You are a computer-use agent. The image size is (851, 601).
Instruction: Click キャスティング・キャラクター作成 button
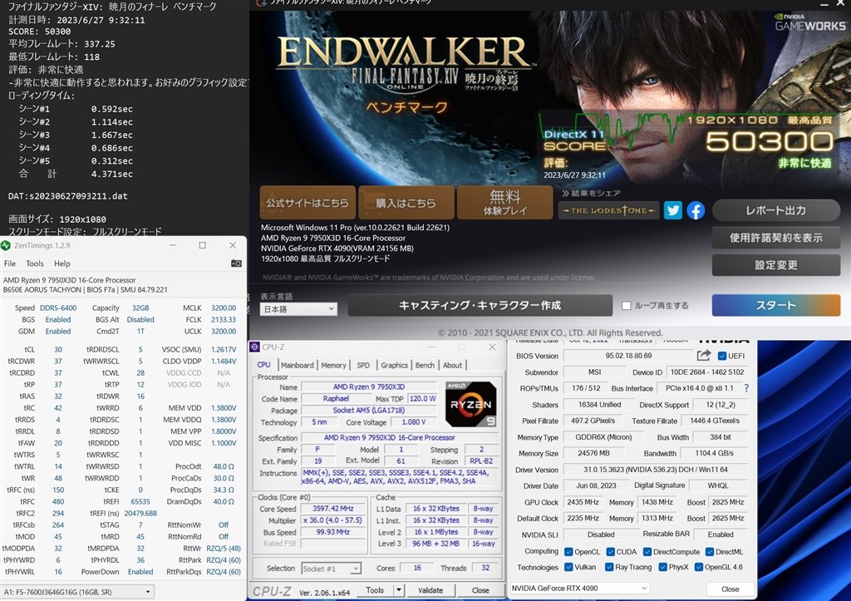480,305
